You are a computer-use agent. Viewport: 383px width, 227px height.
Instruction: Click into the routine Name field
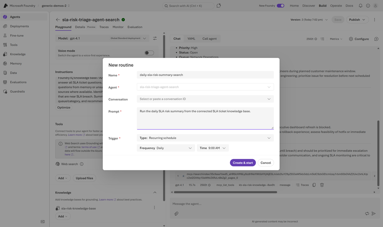pos(205,75)
